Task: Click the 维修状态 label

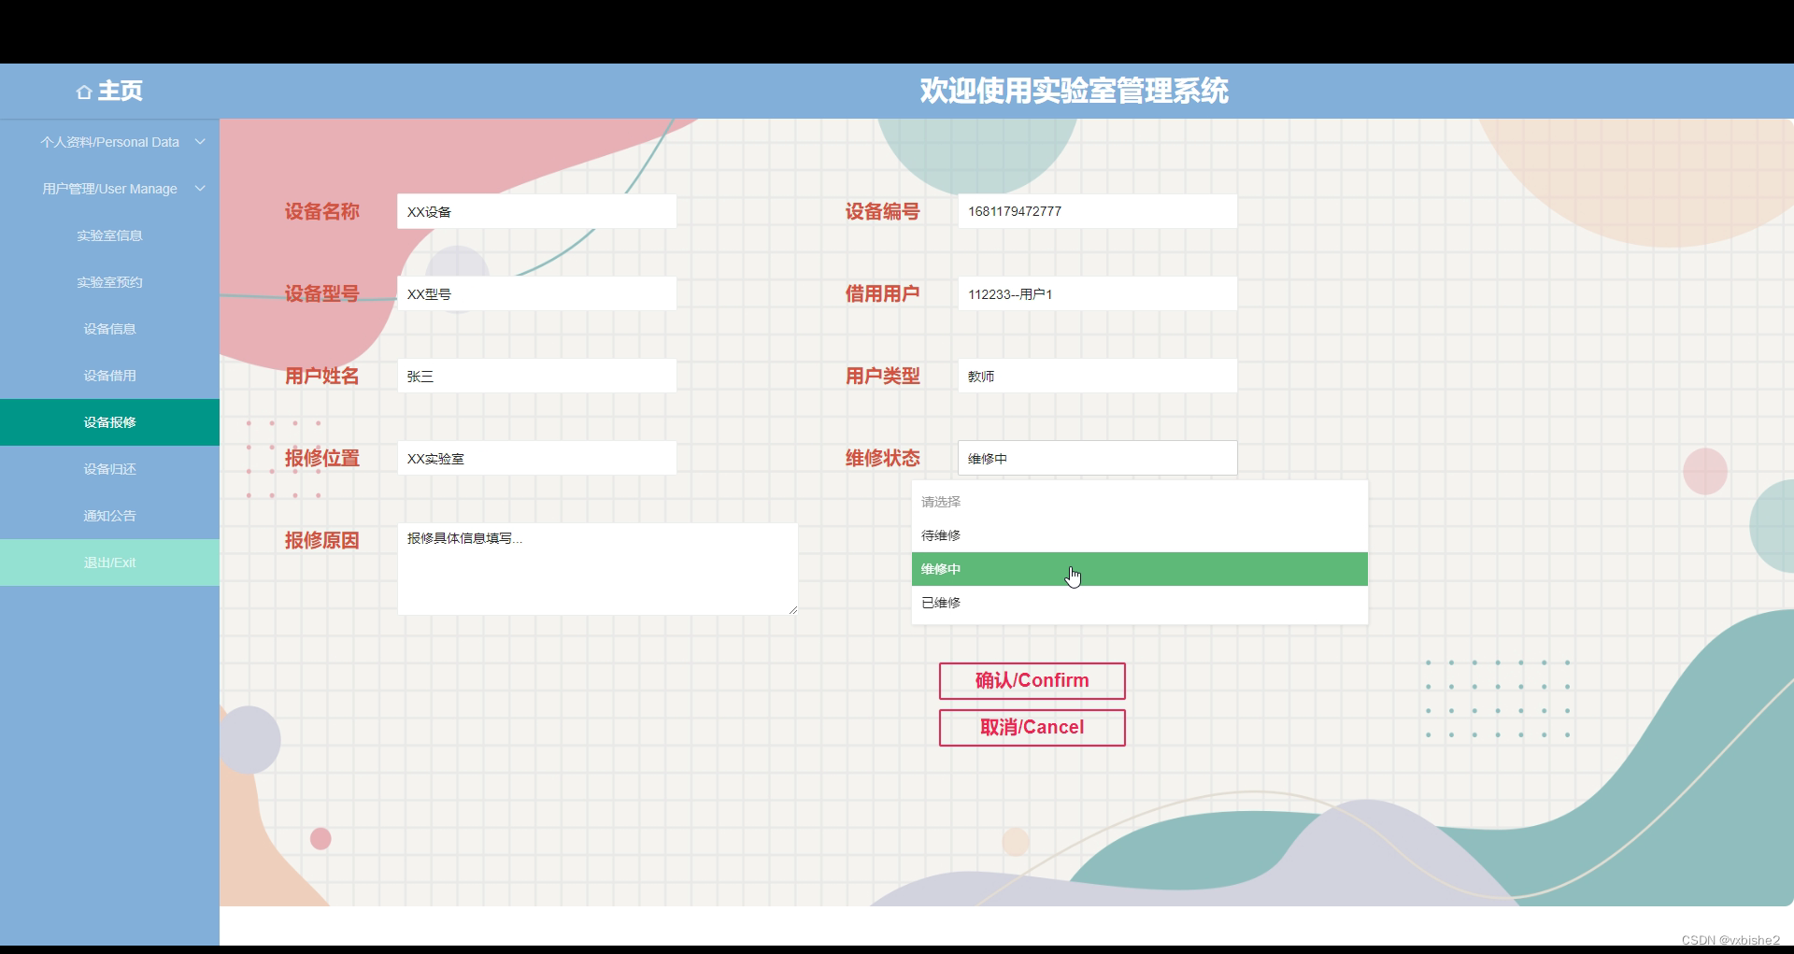Action: (x=883, y=459)
